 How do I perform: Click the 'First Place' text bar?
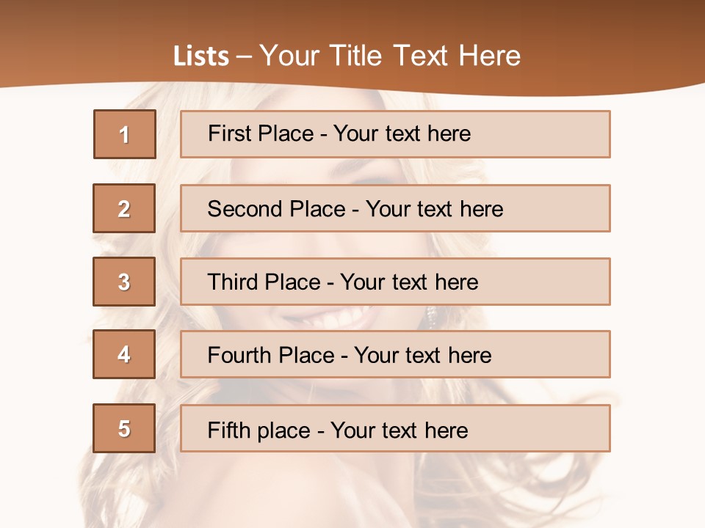[x=395, y=134]
